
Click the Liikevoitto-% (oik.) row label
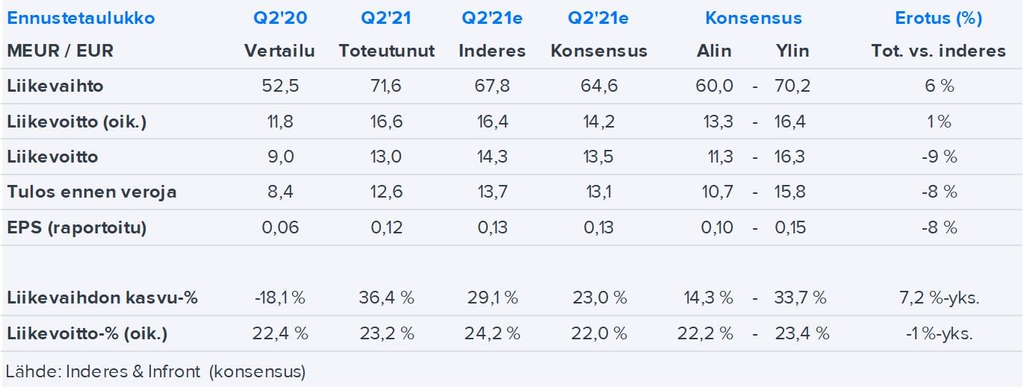click(87, 333)
